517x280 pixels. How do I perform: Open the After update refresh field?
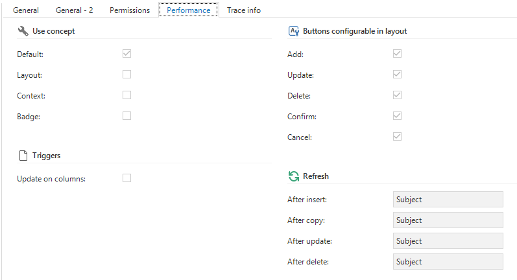point(448,241)
